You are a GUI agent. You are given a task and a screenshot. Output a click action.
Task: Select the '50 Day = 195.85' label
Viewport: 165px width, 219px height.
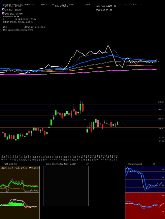click(x=14, y=10)
